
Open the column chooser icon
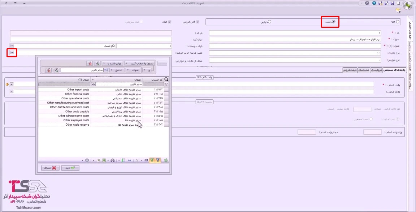pos(123,160)
